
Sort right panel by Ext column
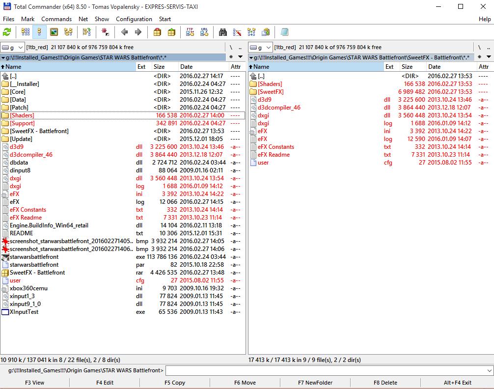[x=391, y=67]
